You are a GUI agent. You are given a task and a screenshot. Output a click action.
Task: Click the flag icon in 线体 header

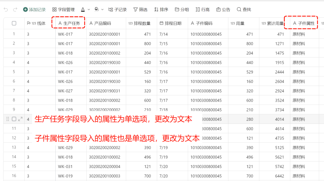[x=29, y=23]
